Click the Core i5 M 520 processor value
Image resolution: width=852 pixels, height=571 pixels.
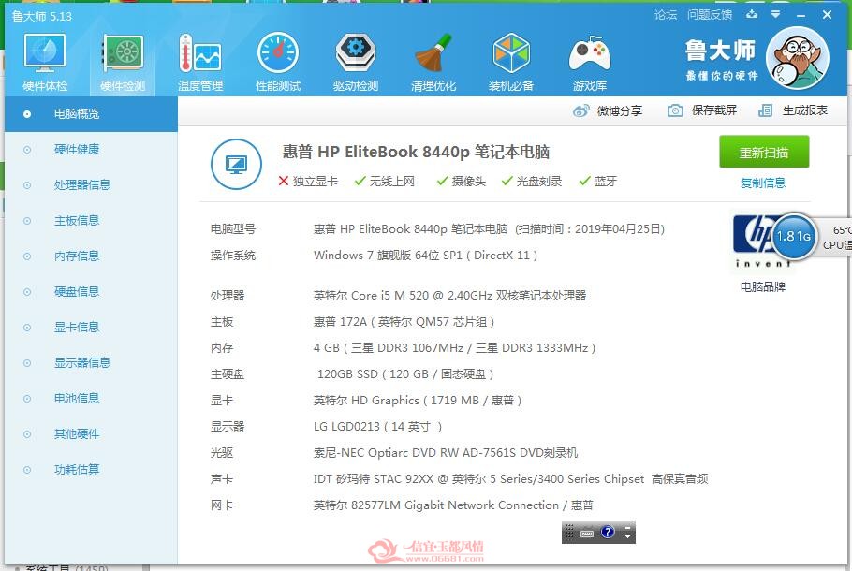[x=450, y=296]
